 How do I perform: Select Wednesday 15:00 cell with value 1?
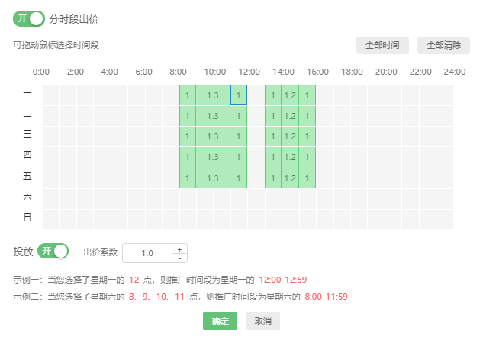pyautogui.click(x=307, y=136)
